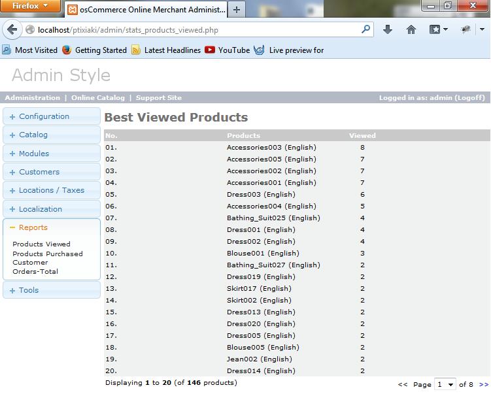Go to next page with >> link
Viewport: 491px width, 396px height.
coord(484,384)
